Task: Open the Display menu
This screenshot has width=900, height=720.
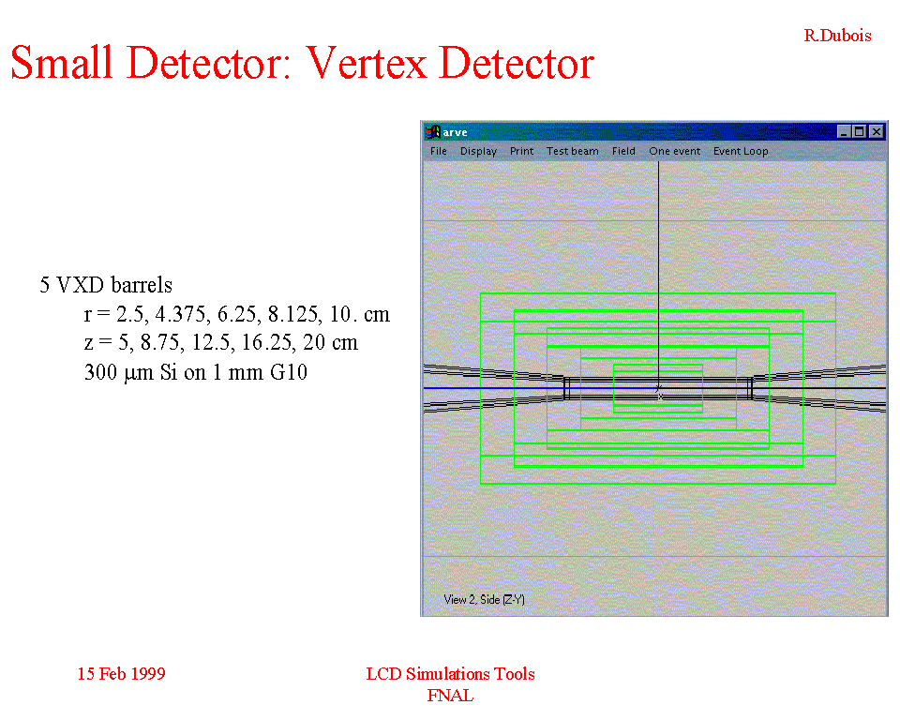Action: [478, 151]
